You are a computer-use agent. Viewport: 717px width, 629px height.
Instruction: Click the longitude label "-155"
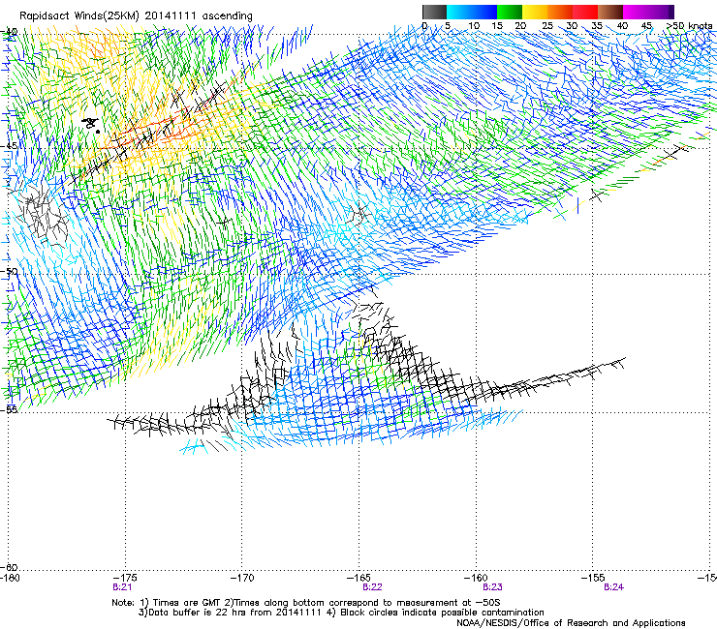point(593,578)
